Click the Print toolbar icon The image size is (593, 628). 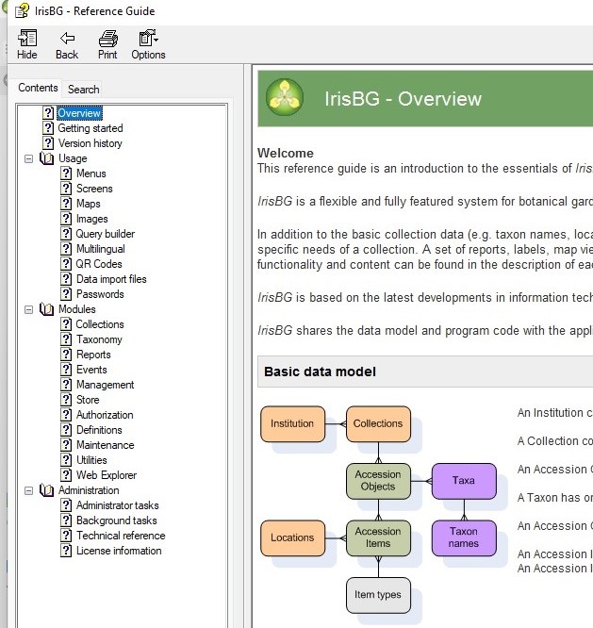point(107,39)
